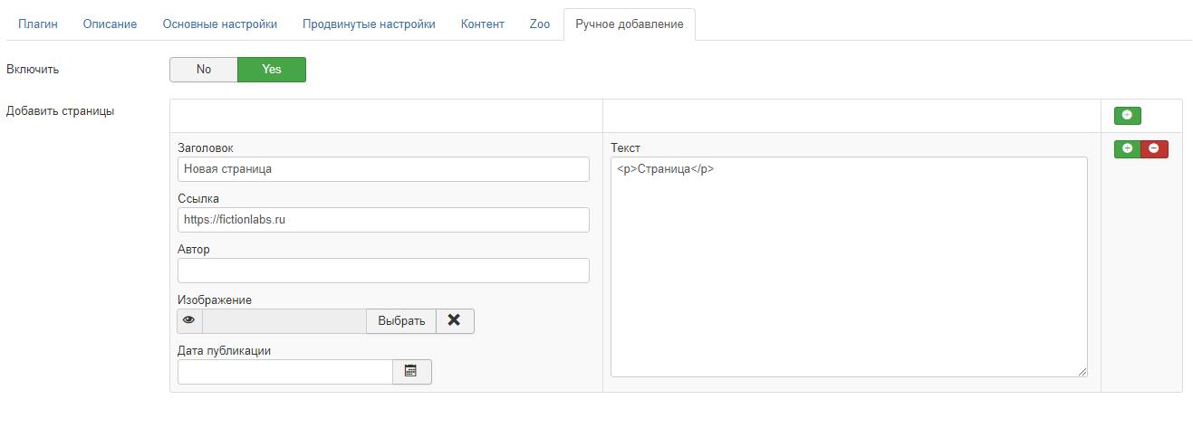Click green plus button in header row
The image size is (1193, 428).
tap(1127, 116)
